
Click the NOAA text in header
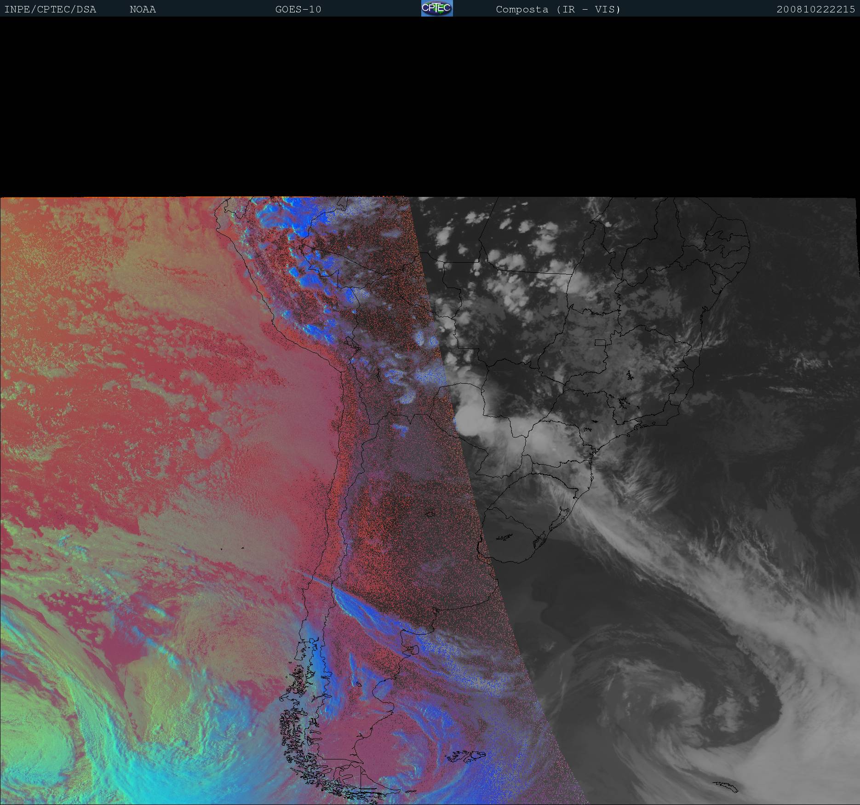pos(143,10)
